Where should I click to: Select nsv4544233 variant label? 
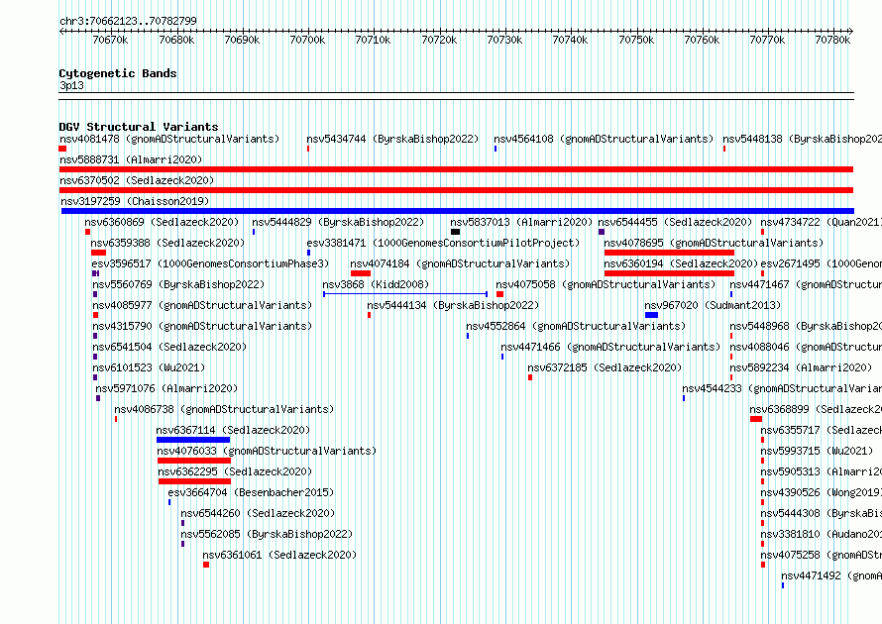[x=782, y=388]
